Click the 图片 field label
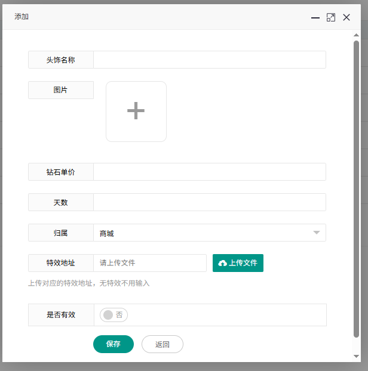The height and width of the screenshot is (371, 368). point(61,90)
